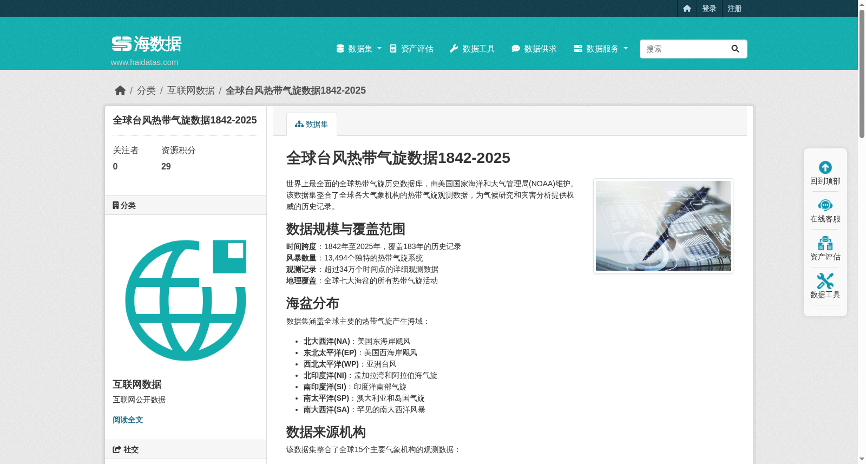Click the 数据工具 wrench icon in the side panel
Screen dimensions: 866x464
point(825,281)
